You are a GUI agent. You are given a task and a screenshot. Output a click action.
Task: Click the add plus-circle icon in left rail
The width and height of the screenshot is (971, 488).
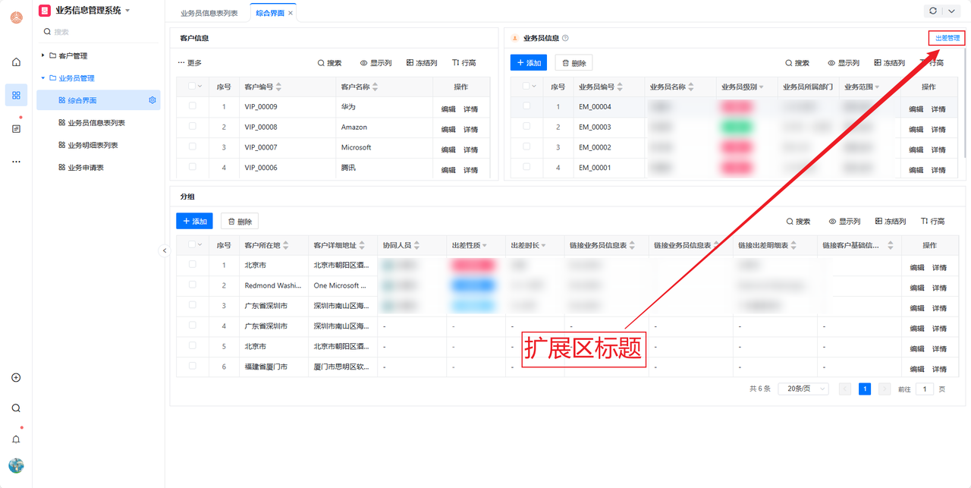click(x=16, y=378)
